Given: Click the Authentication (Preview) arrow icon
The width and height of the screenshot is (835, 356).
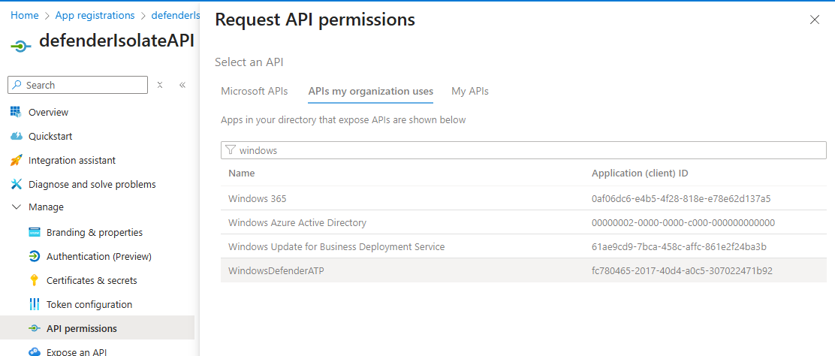Looking at the screenshot, I should coord(34,256).
